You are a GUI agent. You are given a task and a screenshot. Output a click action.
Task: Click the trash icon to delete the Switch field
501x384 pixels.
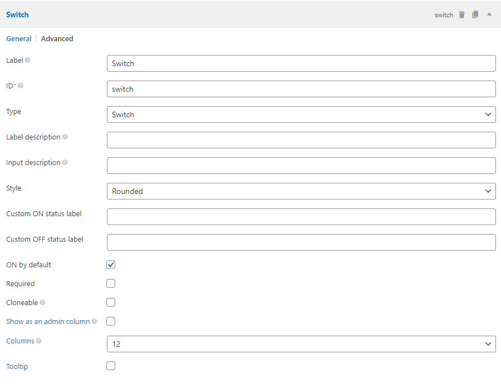[461, 15]
